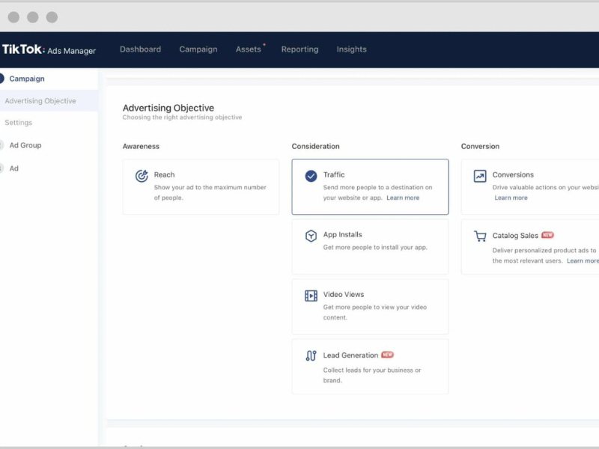The image size is (599, 449).
Task: Click Learn more link under Traffic
Action: (403, 198)
